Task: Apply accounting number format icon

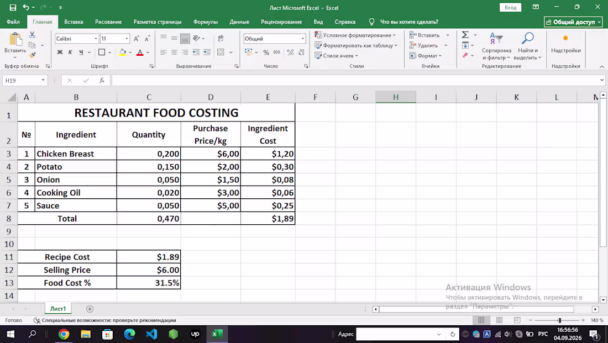Action: coord(249,52)
